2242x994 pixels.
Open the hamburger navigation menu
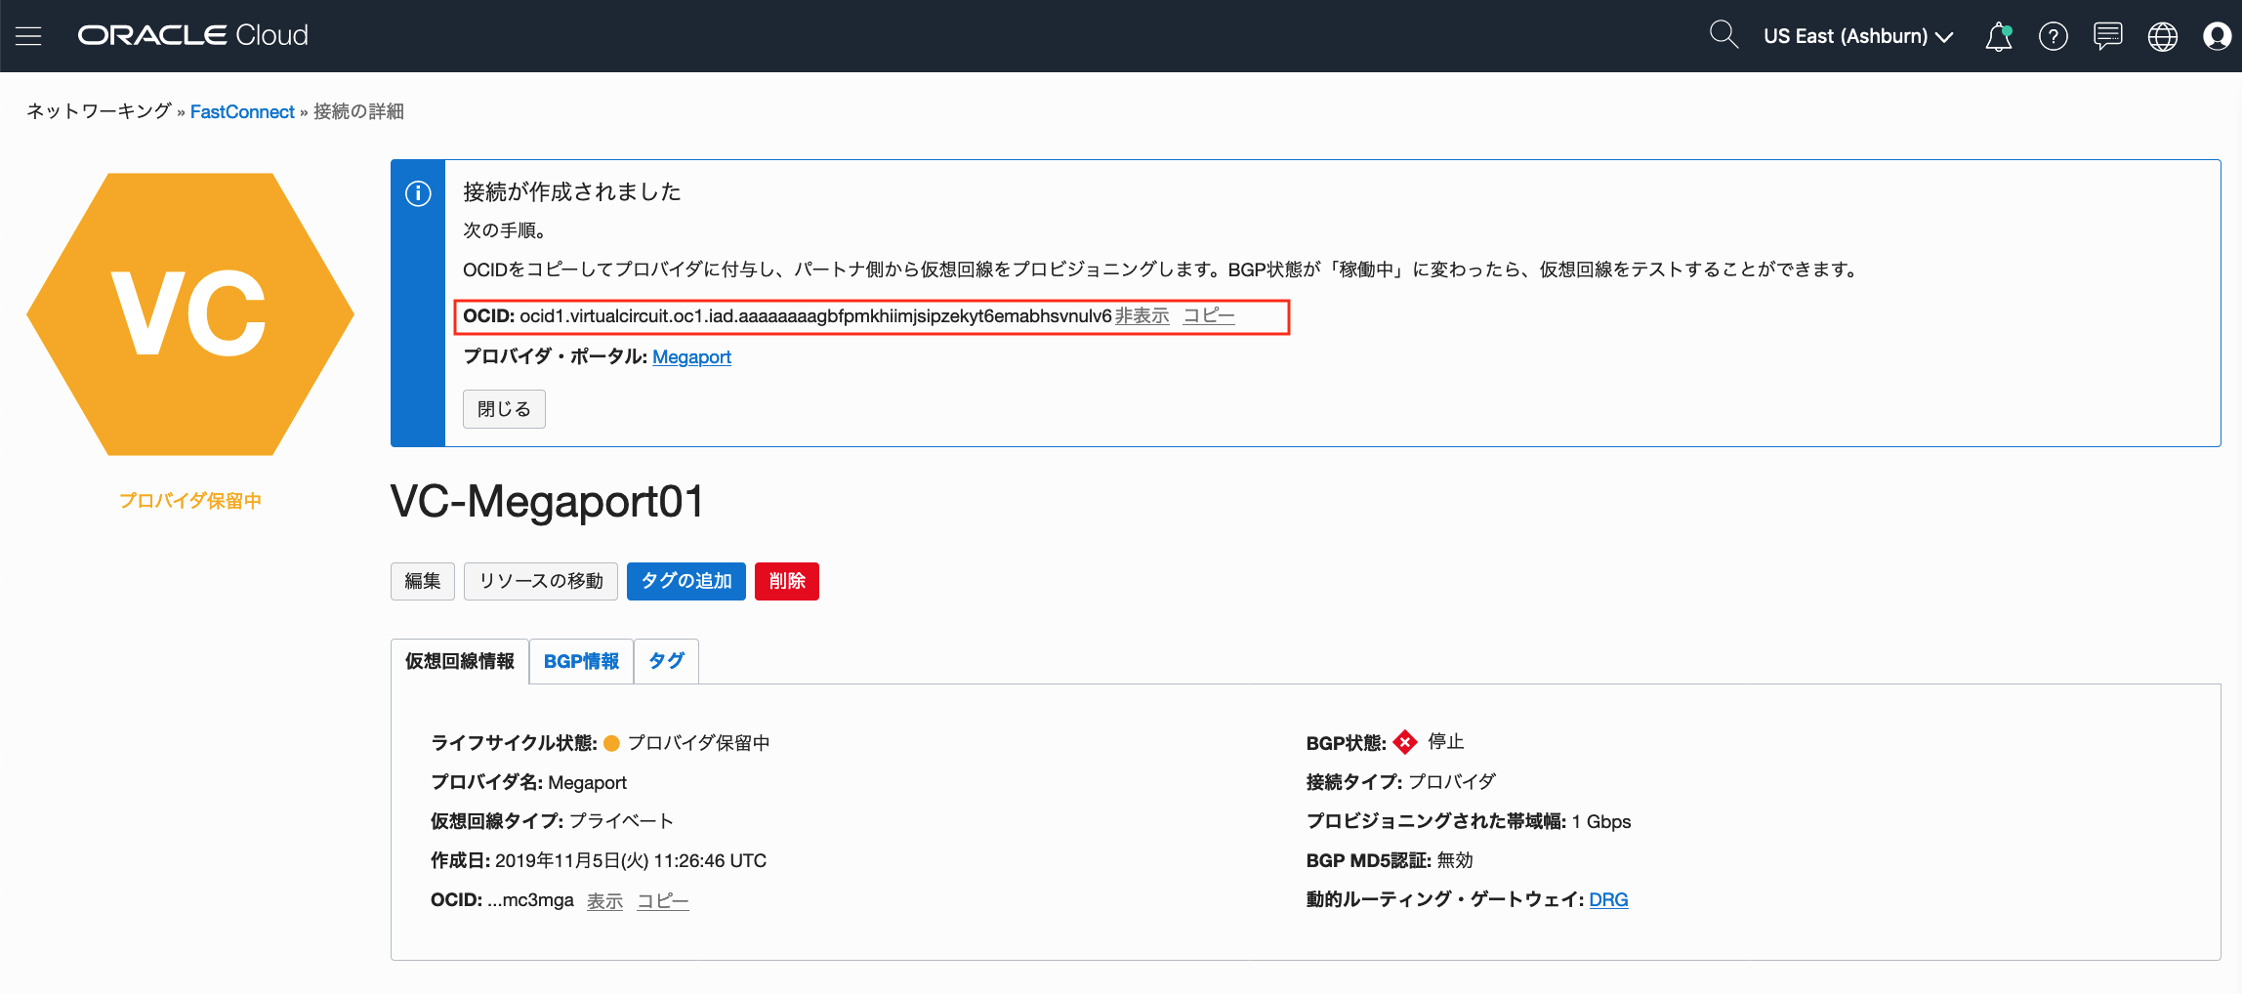click(28, 36)
